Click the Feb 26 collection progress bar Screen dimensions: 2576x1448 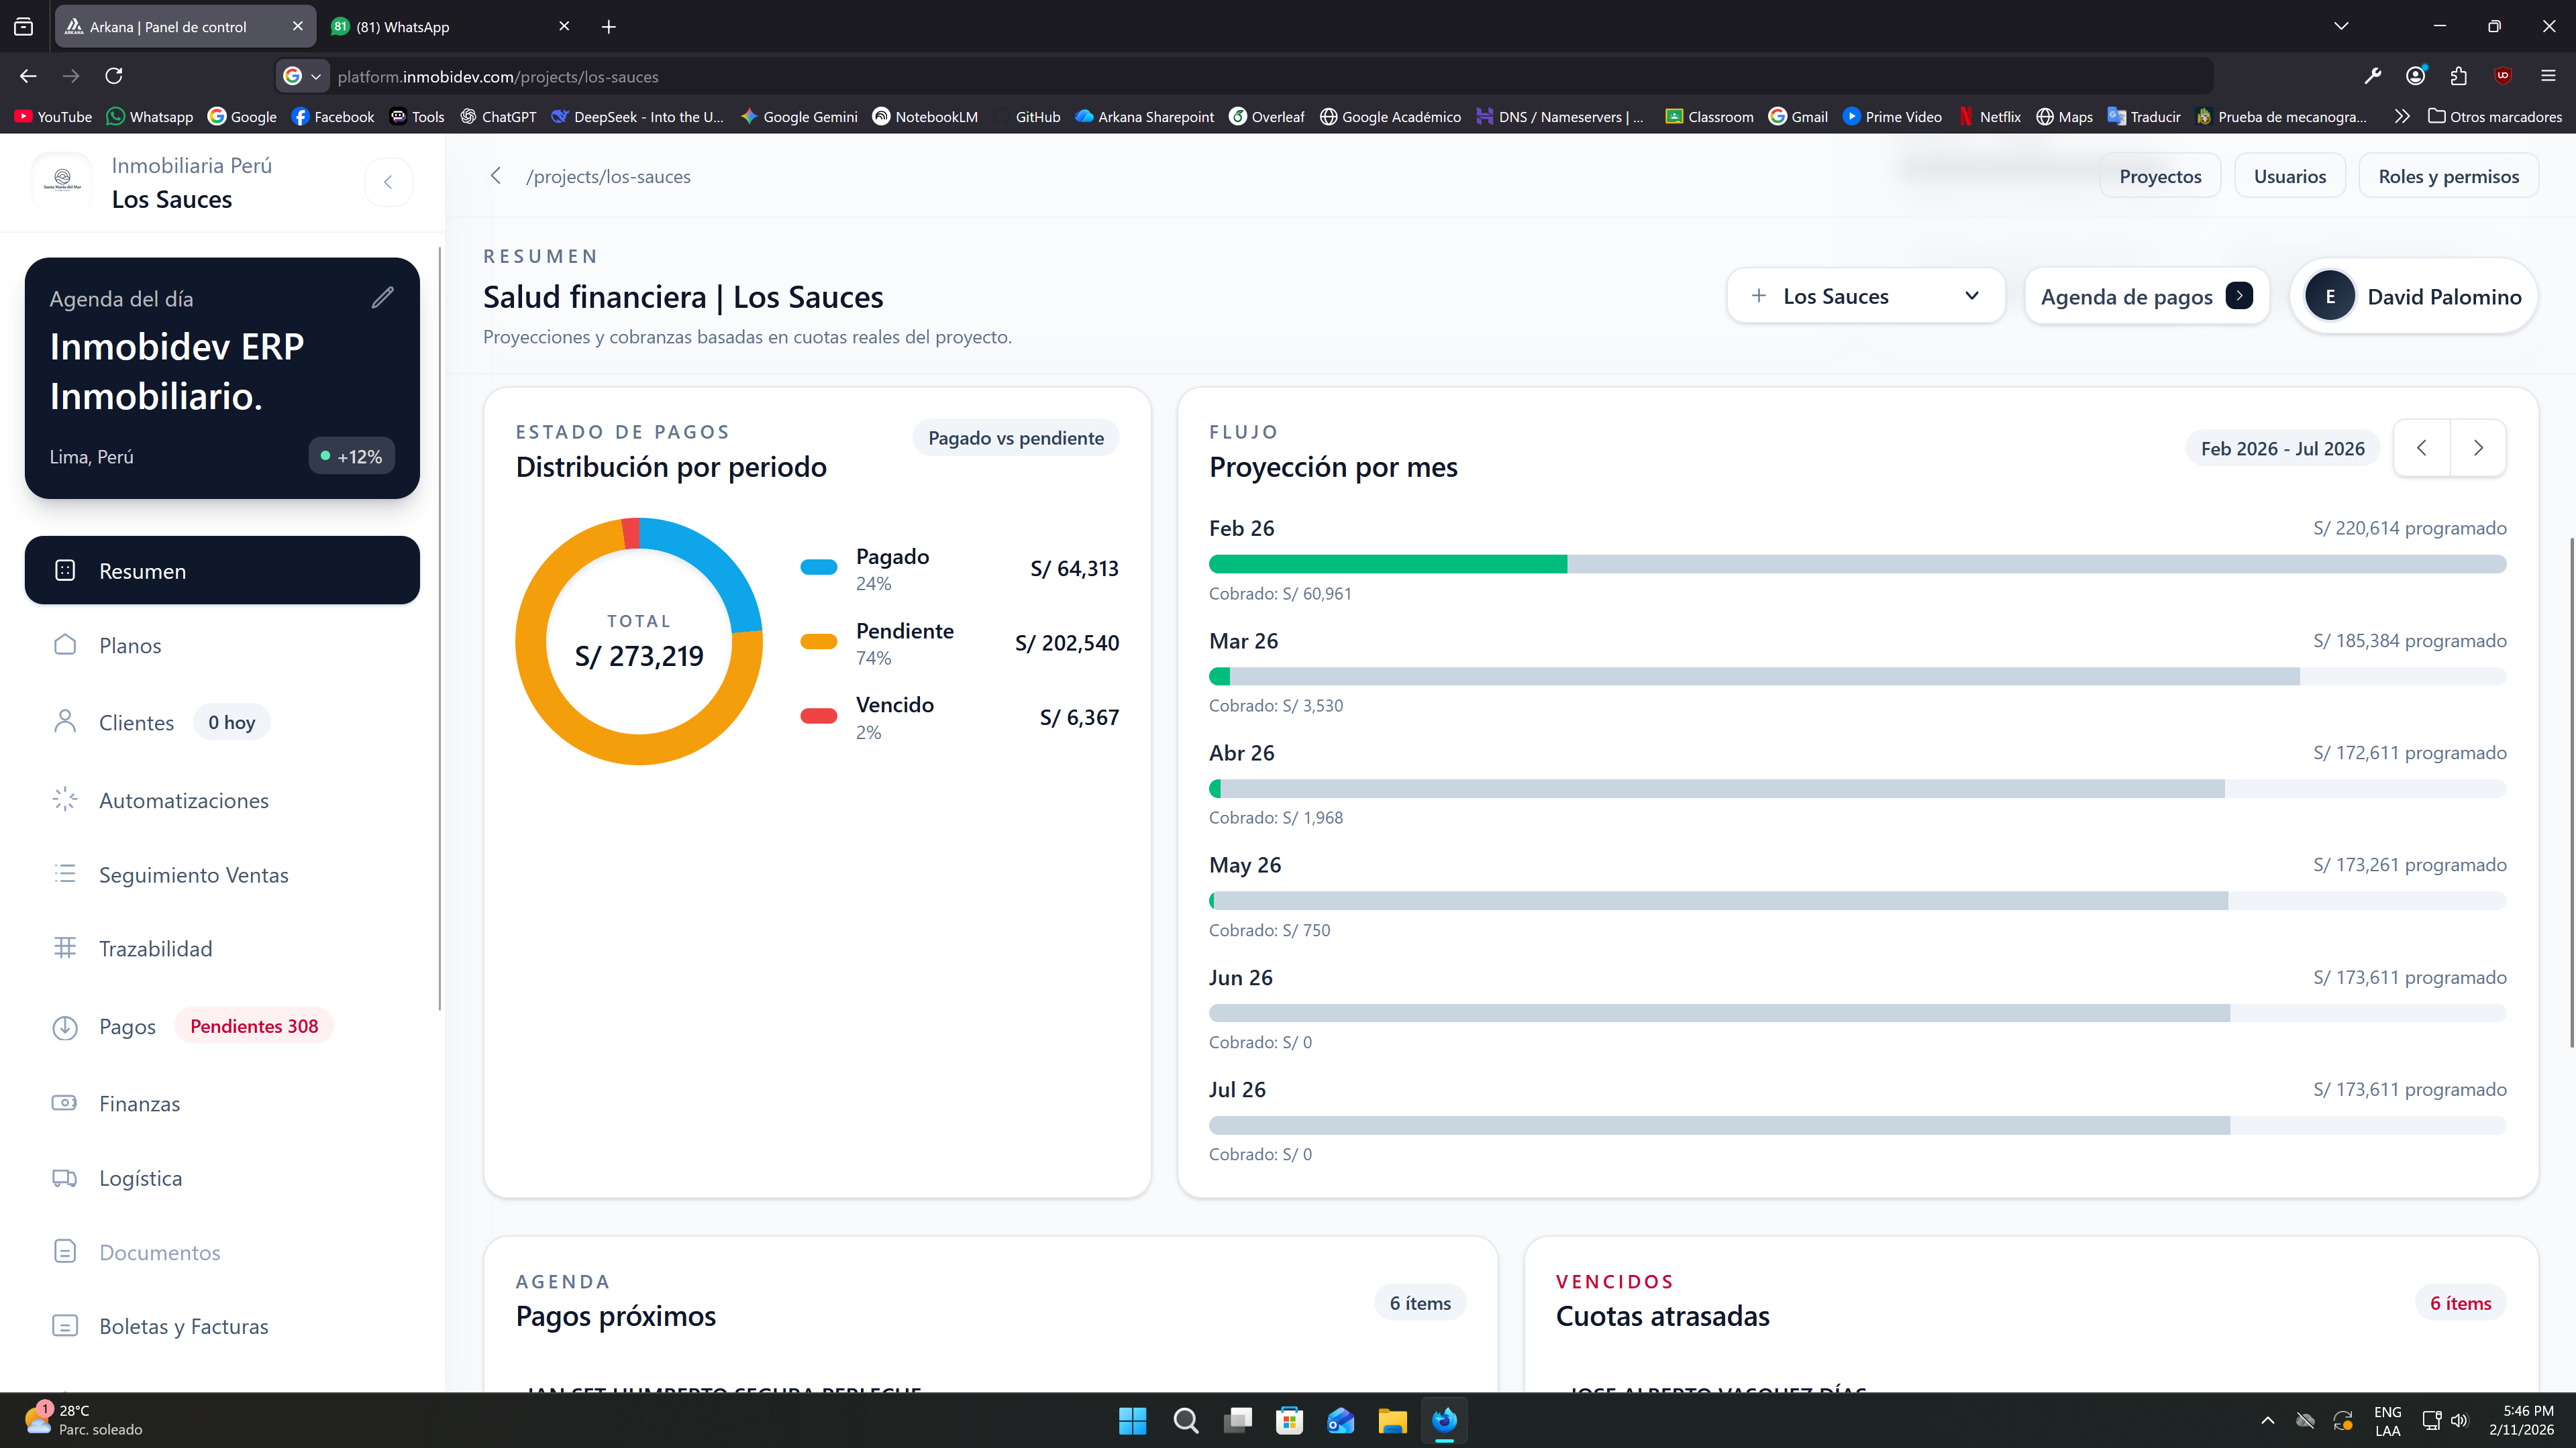(1856, 563)
